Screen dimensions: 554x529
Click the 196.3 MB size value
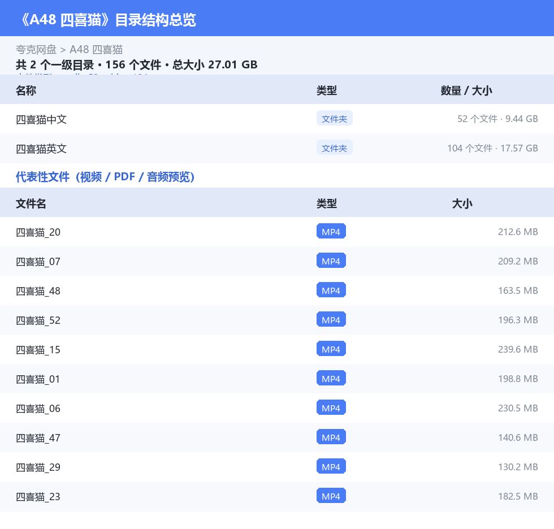click(518, 319)
